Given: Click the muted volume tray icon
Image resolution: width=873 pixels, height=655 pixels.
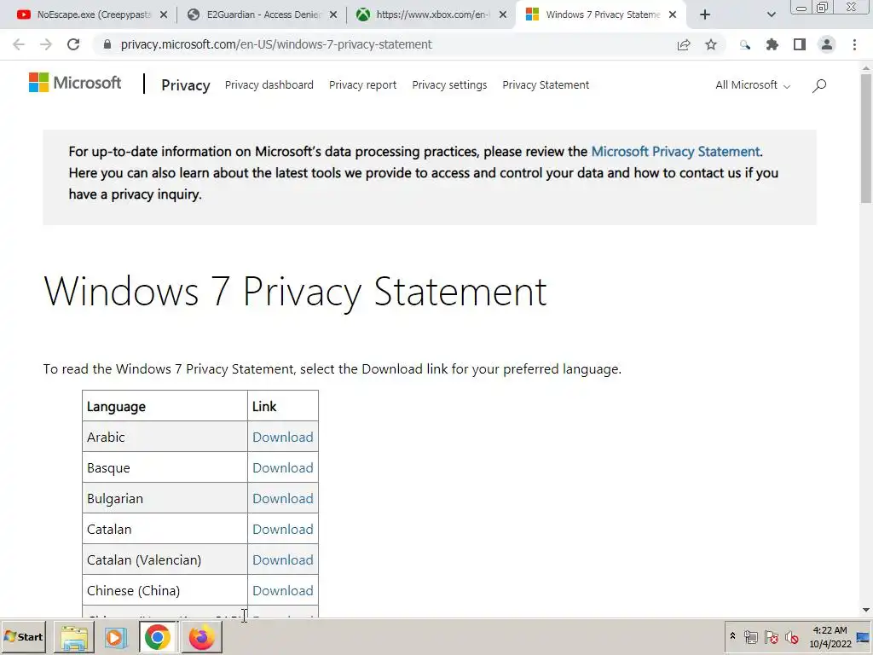Looking at the screenshot, I should coord(792,637).
